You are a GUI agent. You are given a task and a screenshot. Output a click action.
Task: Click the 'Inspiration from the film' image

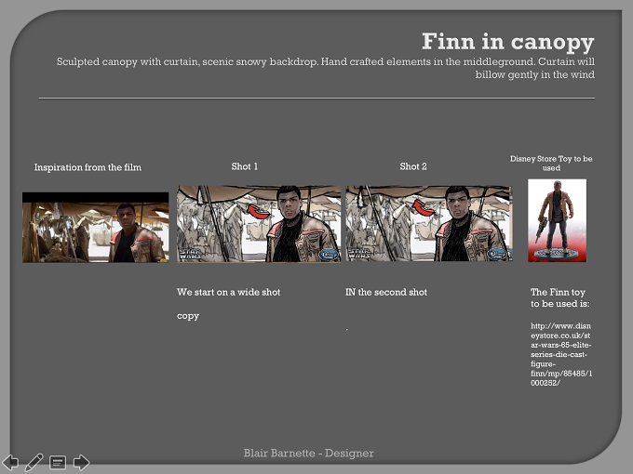coord(95,228)
